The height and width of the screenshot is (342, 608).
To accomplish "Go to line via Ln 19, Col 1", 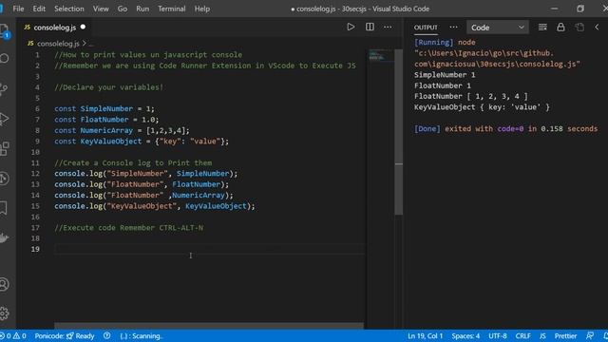I will [x=425, y=335].
